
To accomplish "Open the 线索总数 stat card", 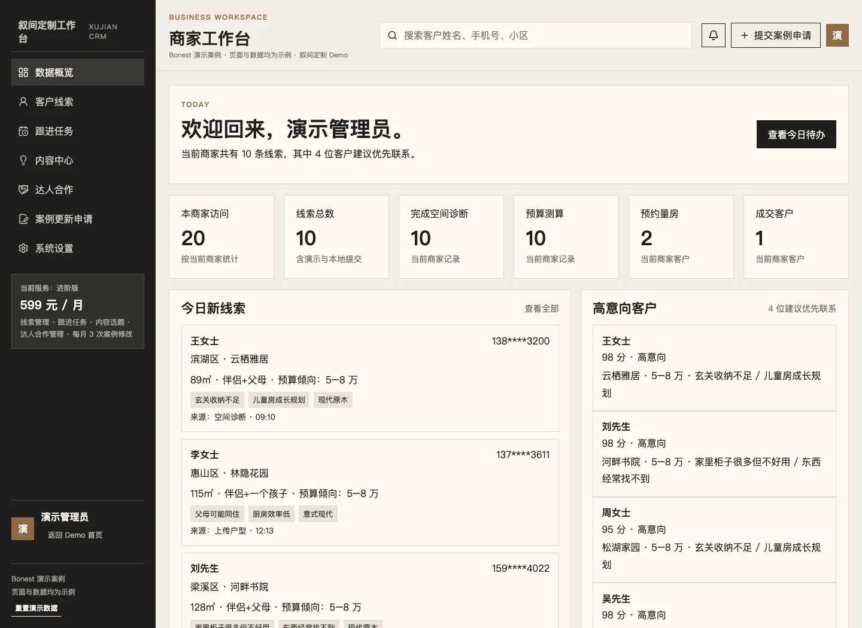I will (336, 237).
